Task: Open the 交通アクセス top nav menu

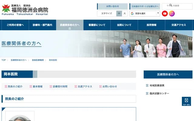Action: pyautogui.click(x=179, y=25)
